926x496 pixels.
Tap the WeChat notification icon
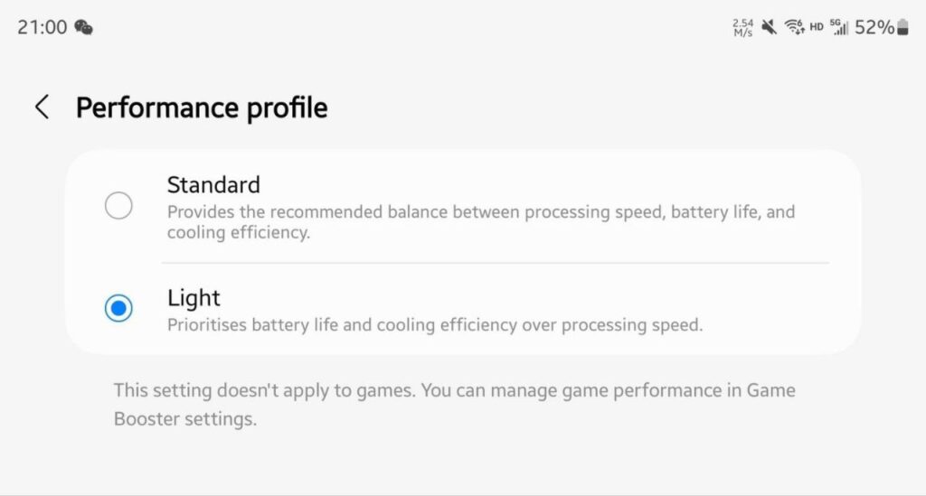[x=84, y=27]
